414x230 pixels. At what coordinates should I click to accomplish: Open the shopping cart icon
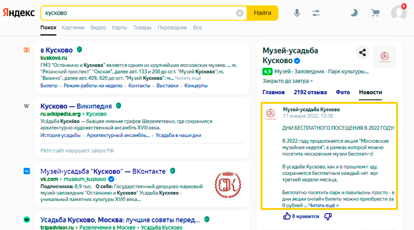point(375,12)
